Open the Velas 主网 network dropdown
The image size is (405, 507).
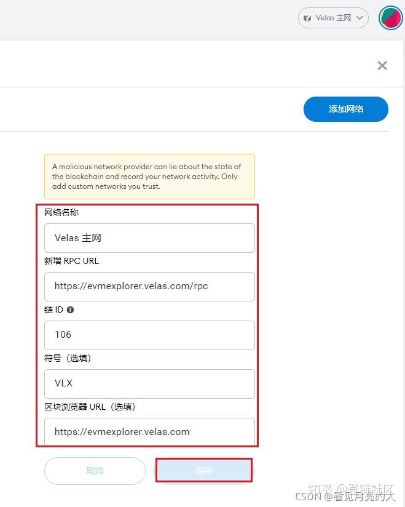tap(333, 18)
